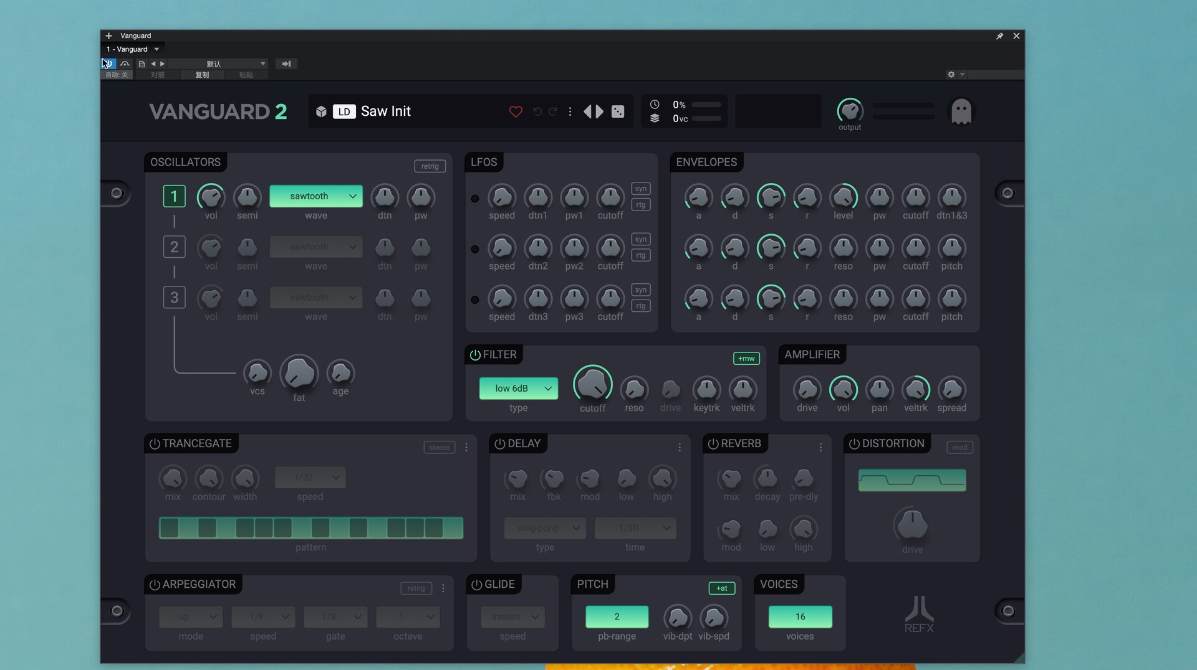Open oscillator 1 sawtooth wave dropdown

pyautogui.click(x=316, y=196)
